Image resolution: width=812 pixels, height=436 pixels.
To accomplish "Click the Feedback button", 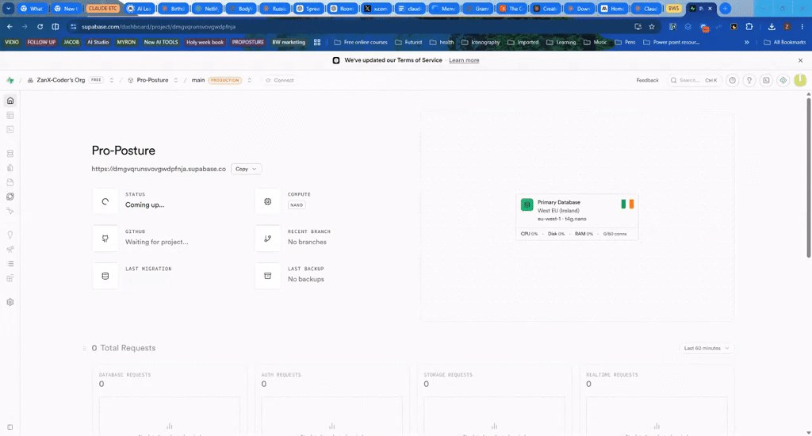I will tap(647, 80).
